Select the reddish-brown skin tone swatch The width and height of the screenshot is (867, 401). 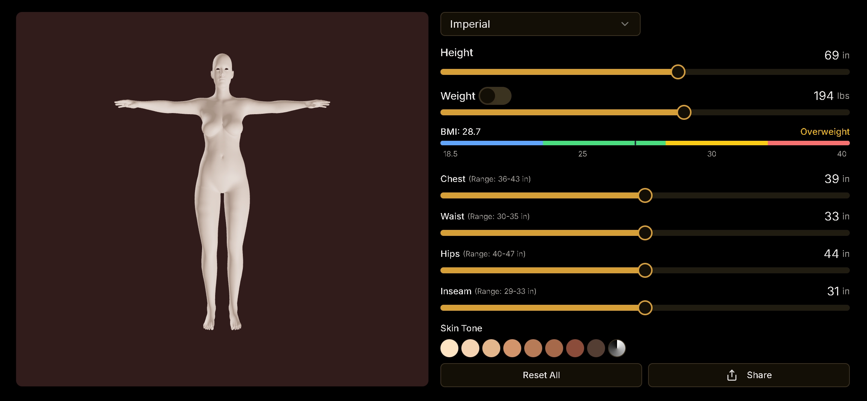pyautogui.click(x=576, y=348)
